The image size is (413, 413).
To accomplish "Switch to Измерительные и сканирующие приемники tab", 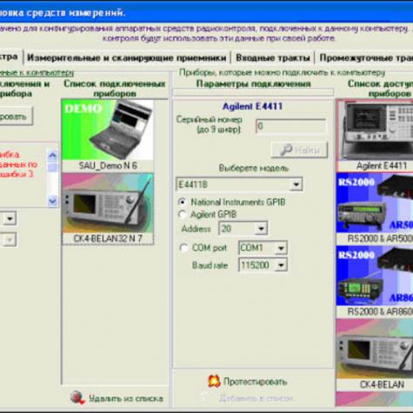I will pyautogui.click(x=127, y=57).
